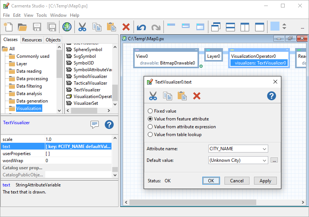Image resolution: width=309 pixels, height=217 pixels.
Task: Click the Cascade windows icon
Action: [x=215, y=27]
